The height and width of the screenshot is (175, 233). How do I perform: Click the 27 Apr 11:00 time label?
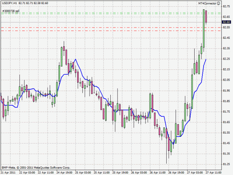point(214,172)
